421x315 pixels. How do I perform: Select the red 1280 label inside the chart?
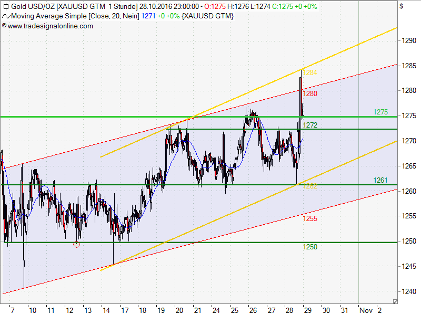tap(310, 93)
